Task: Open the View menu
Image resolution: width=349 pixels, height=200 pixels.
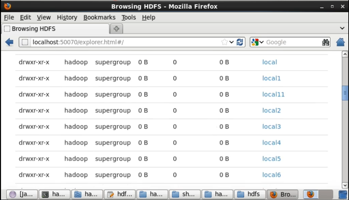Action: click(x=44, y=17)
